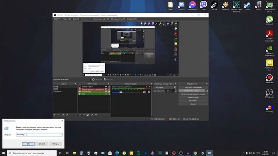Toggle visibility eye of first source
This screenshot has height=156, width=278.
[106, 87]
